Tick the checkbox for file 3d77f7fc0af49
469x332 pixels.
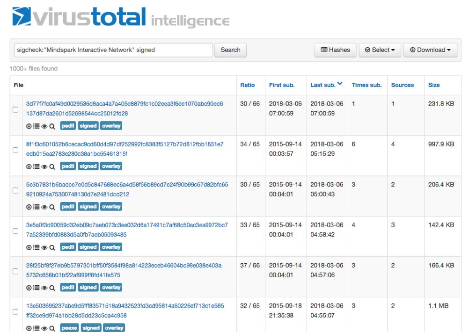(x=15, y=110)
